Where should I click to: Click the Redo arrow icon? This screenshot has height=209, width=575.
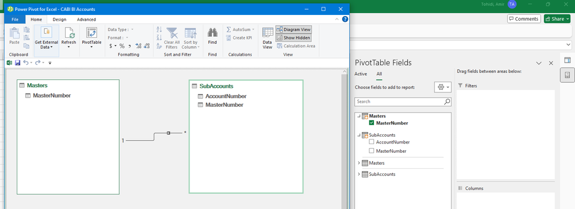click(38, 63)
